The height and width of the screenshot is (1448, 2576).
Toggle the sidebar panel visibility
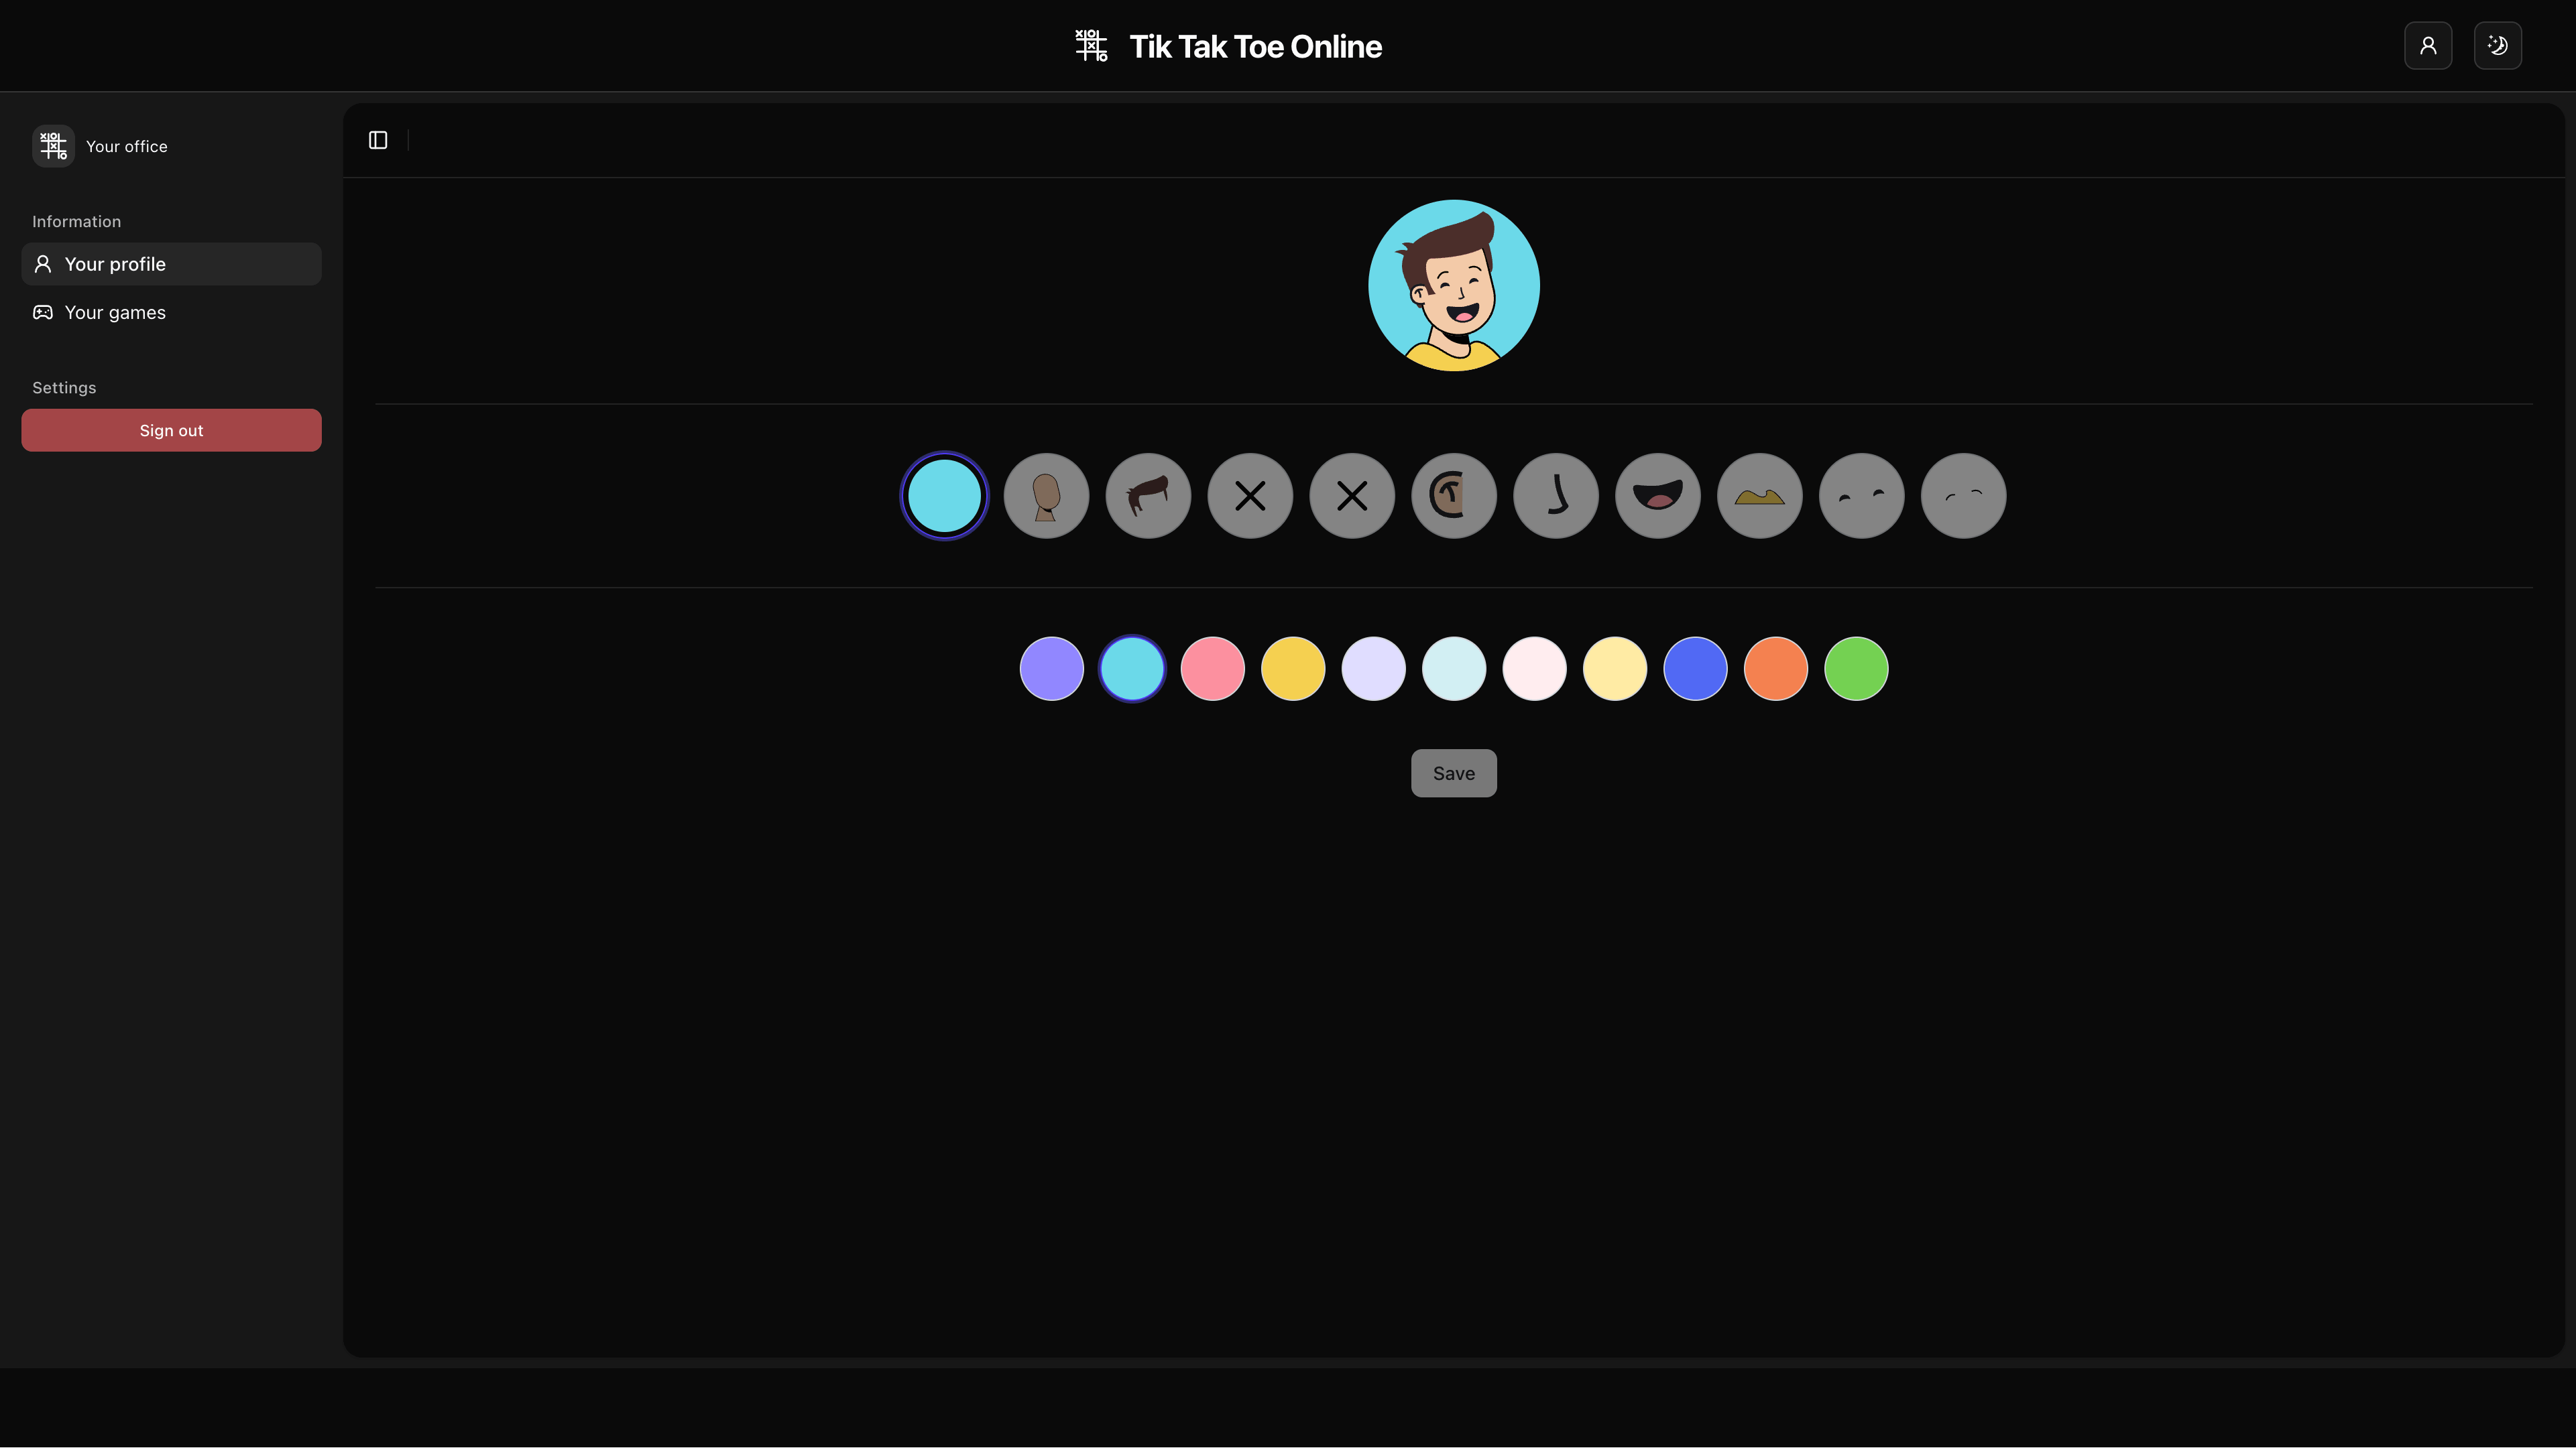coord(377,140)
